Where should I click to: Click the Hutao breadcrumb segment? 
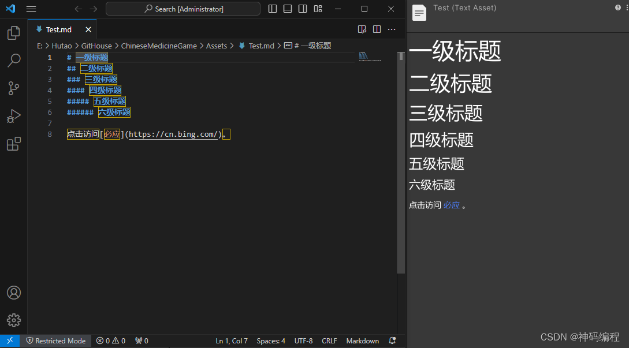point(62,46)
